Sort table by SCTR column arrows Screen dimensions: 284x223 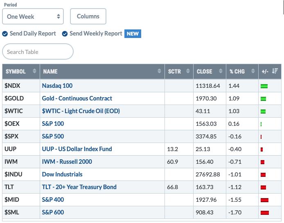pyautogui.click(x=188, y=71)
